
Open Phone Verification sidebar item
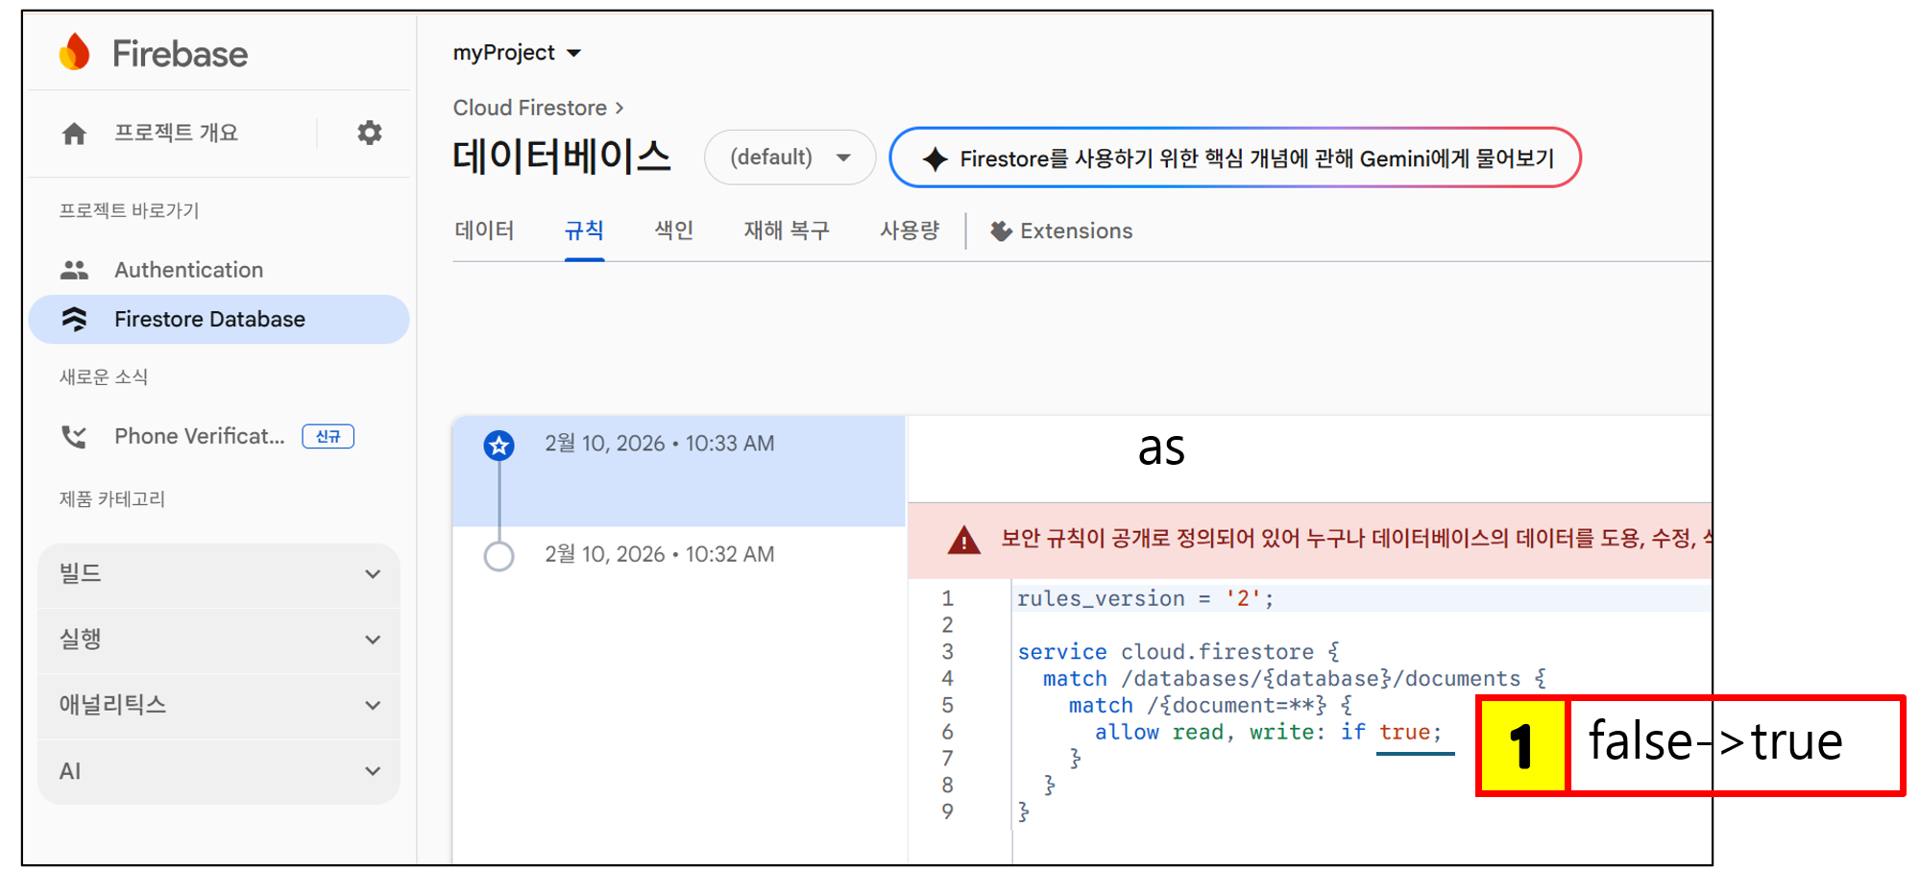coord(219,437)
